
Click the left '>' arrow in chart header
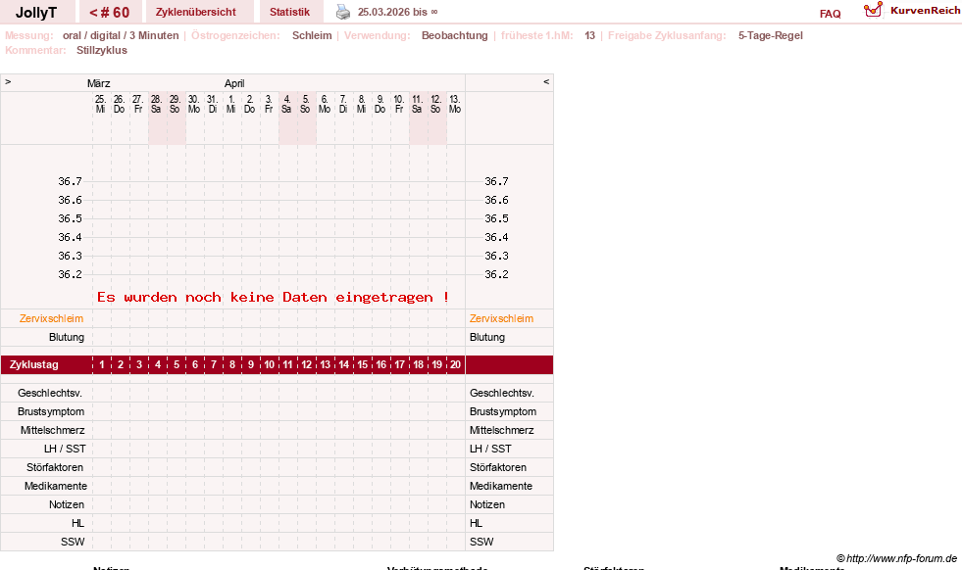(8, 81)
